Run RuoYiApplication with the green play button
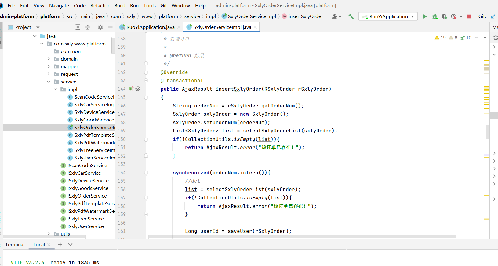 [x=425, y=16]
